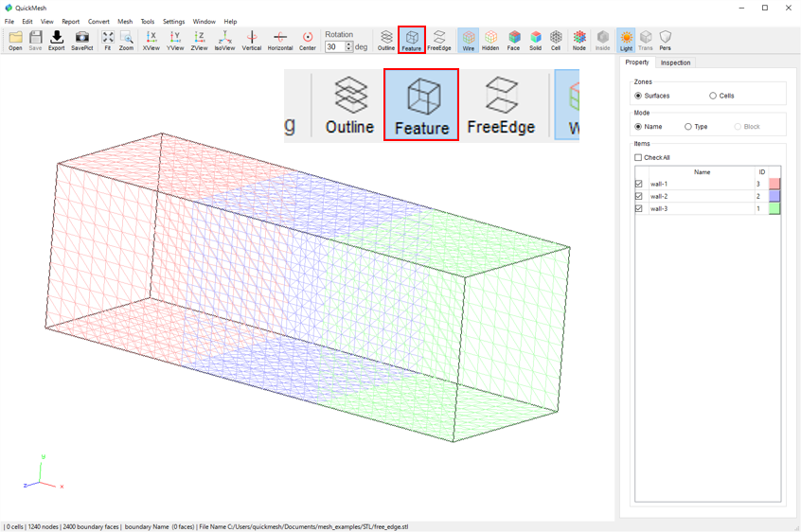Toggle Node display
This screenshot has height=532, width=801.
(579, 41)
